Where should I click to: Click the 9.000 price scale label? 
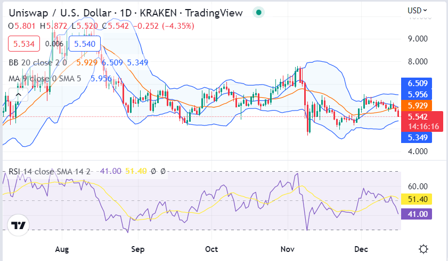(x=418, y=39)
